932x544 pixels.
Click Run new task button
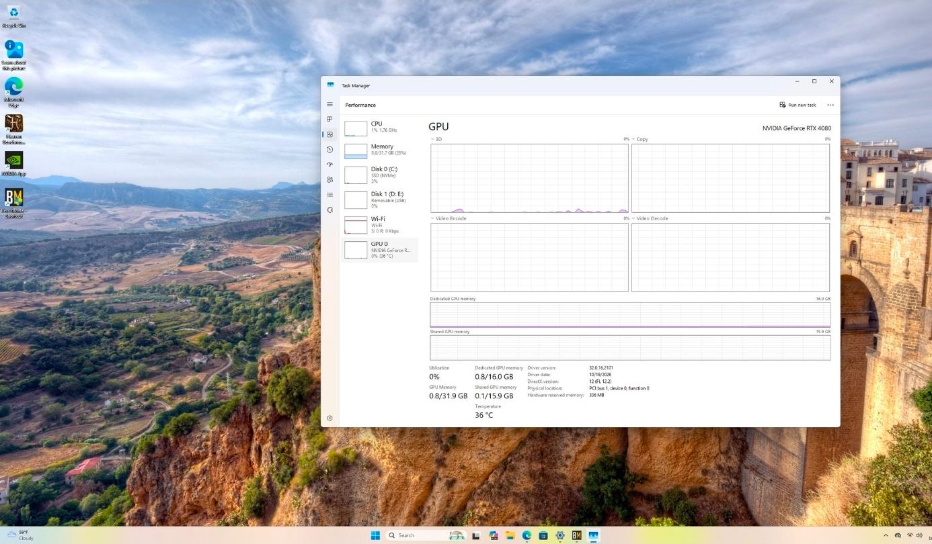coord(798,105)
